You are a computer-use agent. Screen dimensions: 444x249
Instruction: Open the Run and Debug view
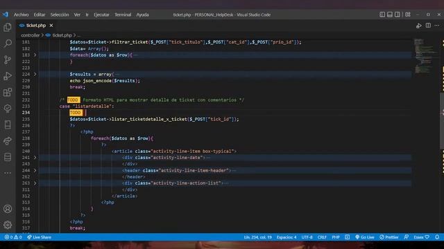tap(8, 76)
